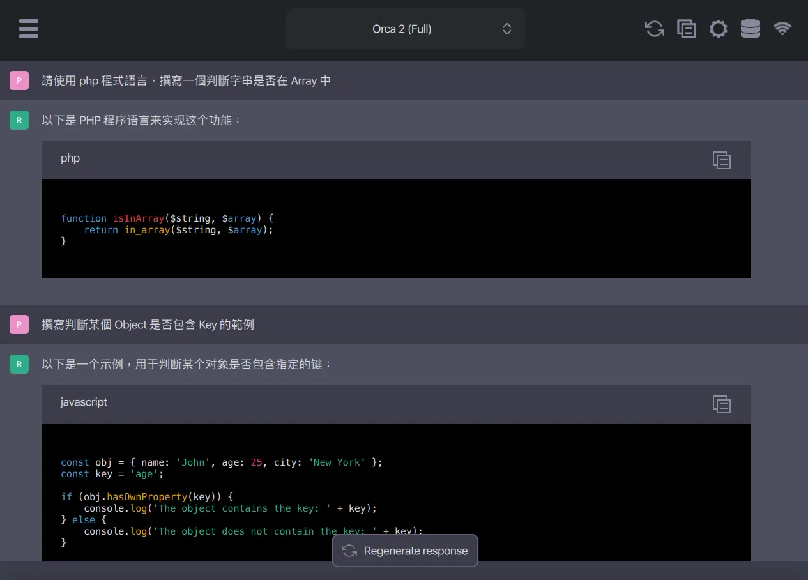Viewport: 808px width, 580px height.
Task: Click the green R avatar beside the PHP answer
Action: (x=19, y=120)
